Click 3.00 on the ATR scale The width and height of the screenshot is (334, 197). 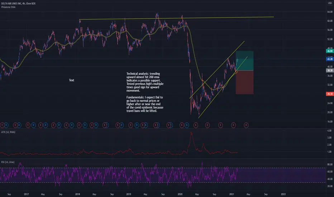(x=329, y=138)
